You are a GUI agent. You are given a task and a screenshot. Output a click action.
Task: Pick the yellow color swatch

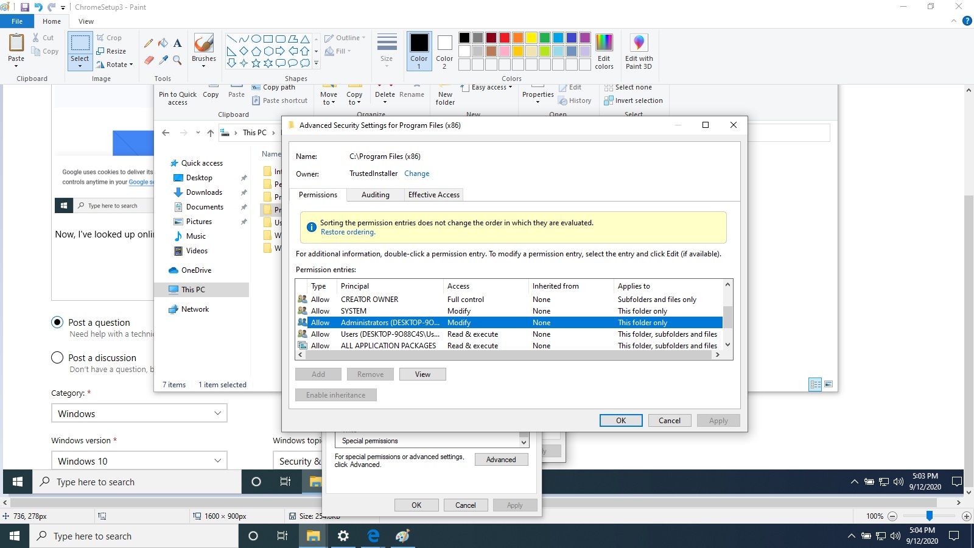point(531,38)
